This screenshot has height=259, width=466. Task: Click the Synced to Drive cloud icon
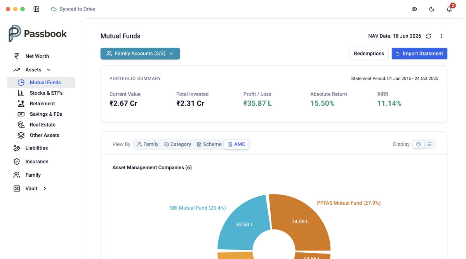point(54,9)
